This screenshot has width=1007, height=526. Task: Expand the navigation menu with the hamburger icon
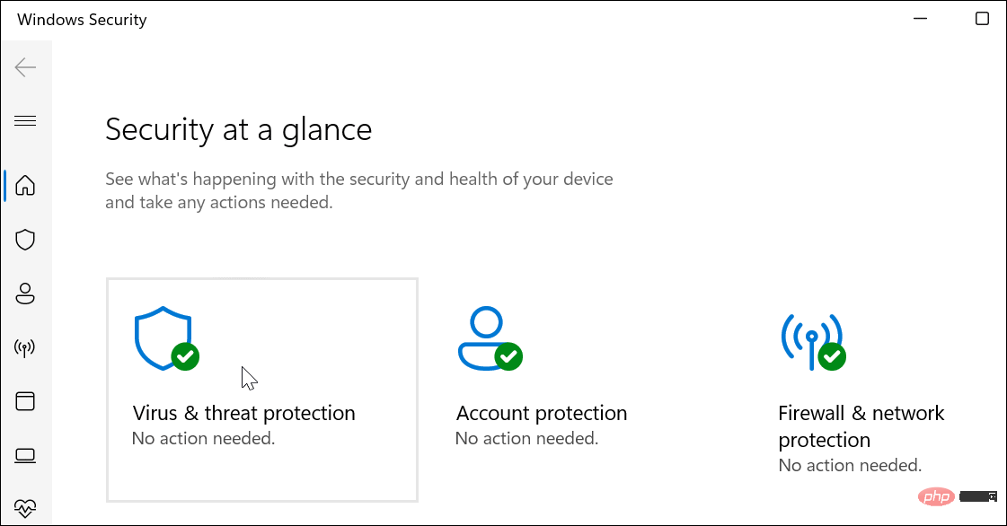coord(25,119)
